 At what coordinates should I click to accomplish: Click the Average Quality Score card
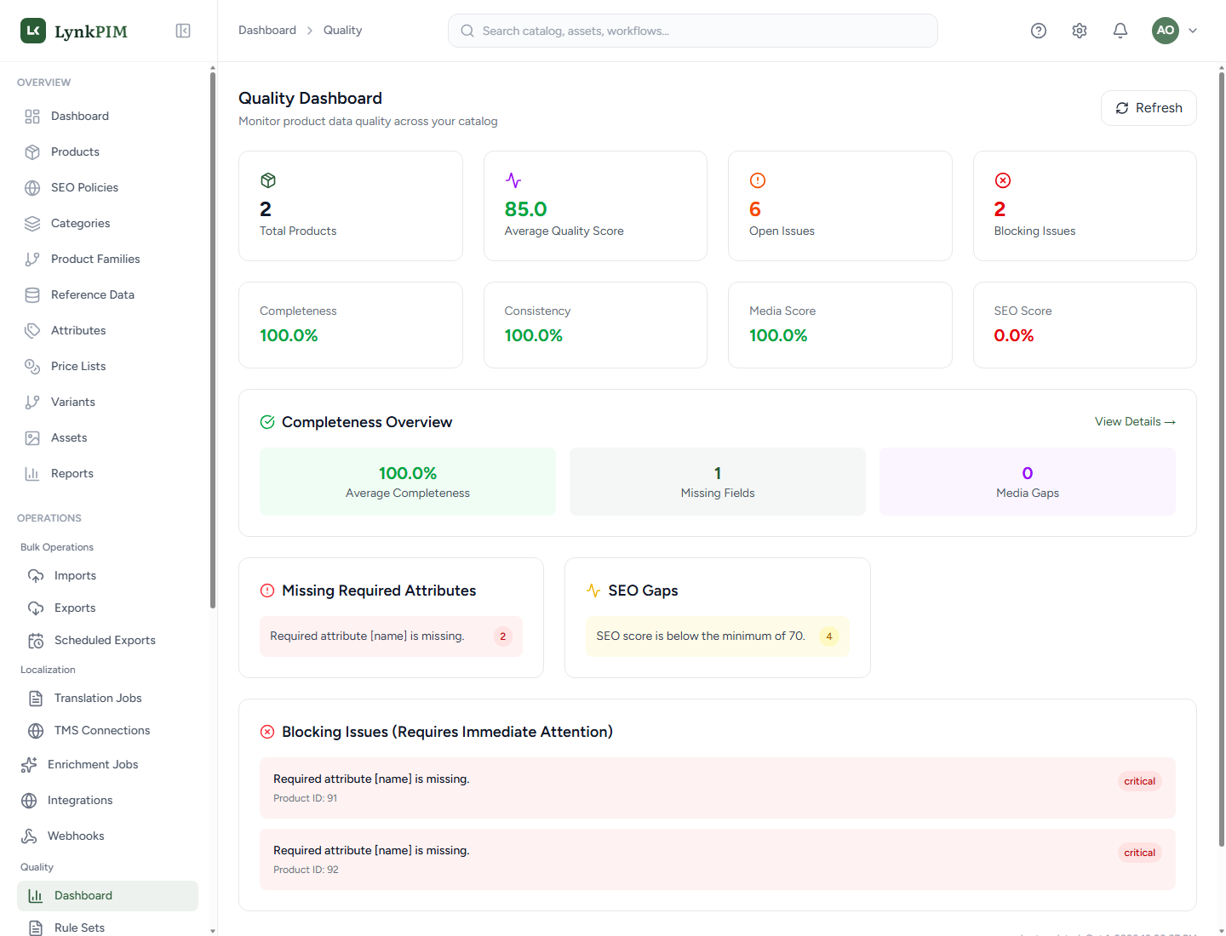coord(595,206)
